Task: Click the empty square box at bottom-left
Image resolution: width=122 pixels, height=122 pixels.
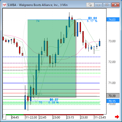Action: point(4,117)
